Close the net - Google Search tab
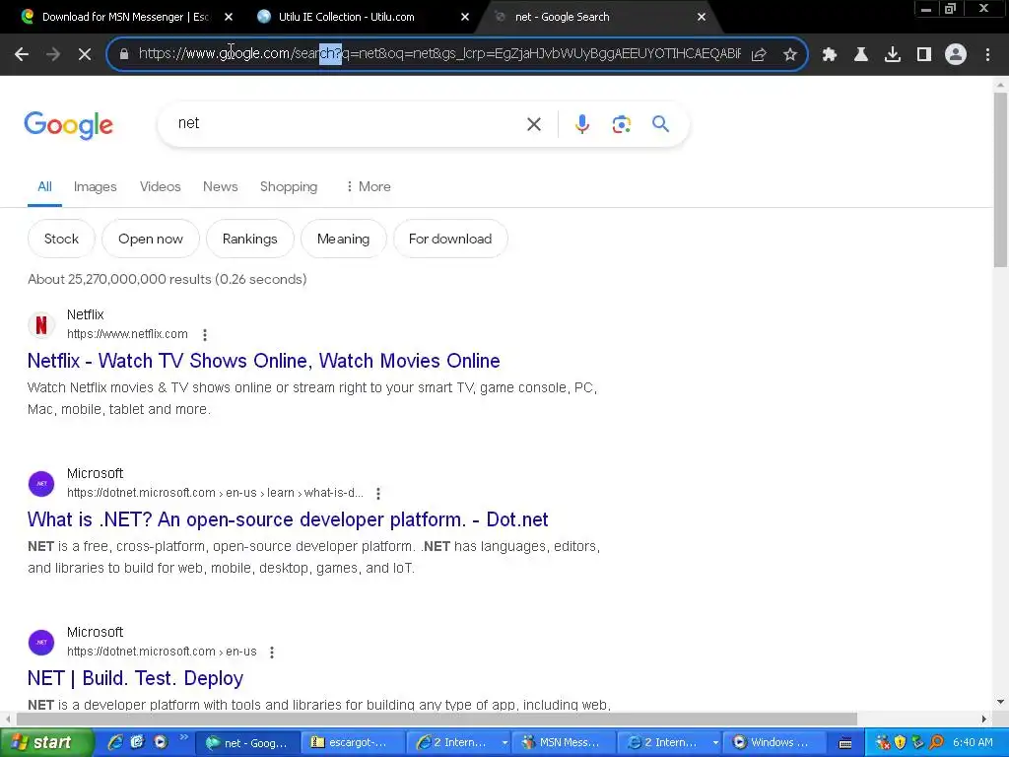The height and width of the screenshot is (757, 1009). pos(702,17)
